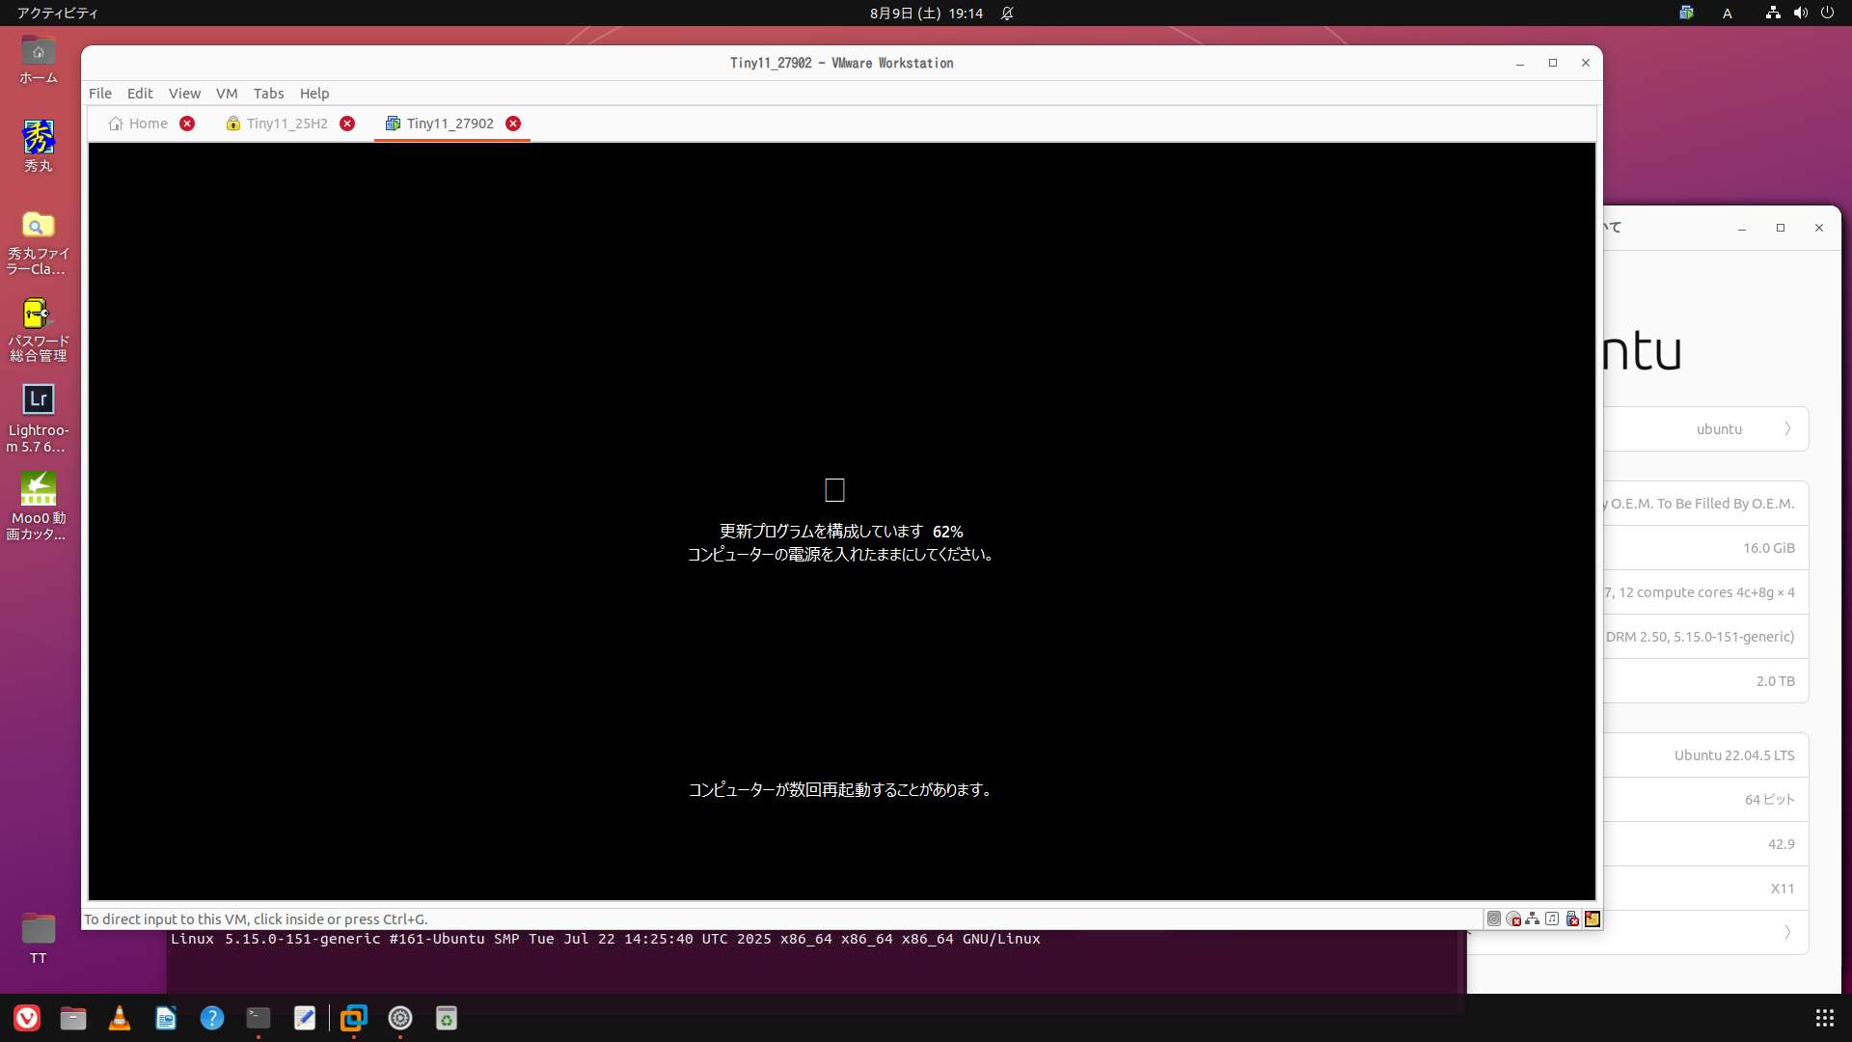
Task: Click the message log sticky-note icon
Action: click(x=1593, y=919)
